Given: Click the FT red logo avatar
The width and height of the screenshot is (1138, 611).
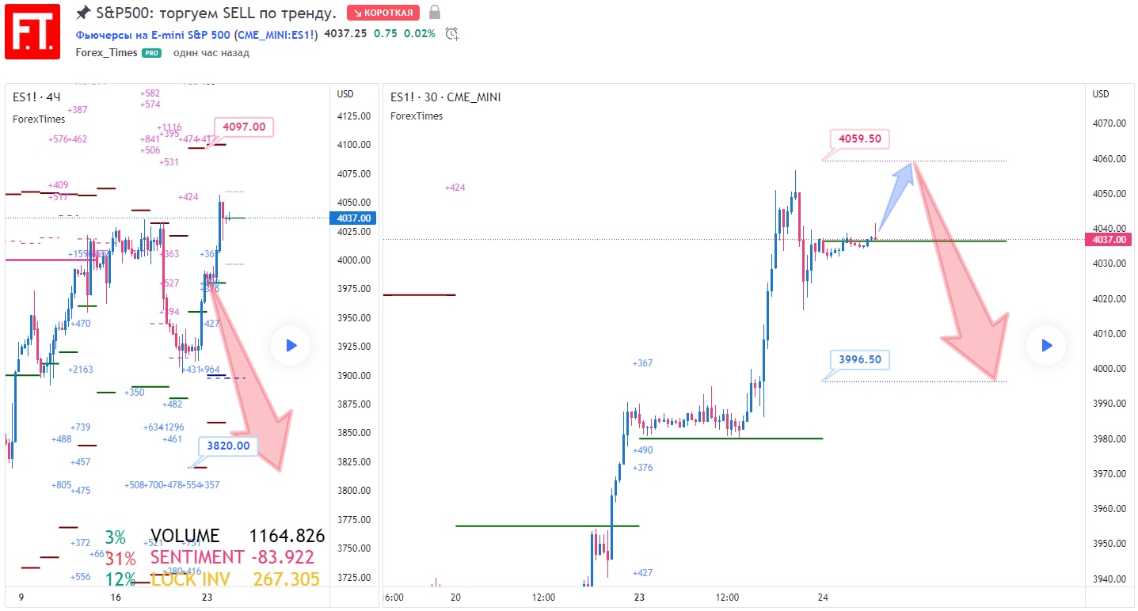Looking at the screenshot, I should (32, 31).
